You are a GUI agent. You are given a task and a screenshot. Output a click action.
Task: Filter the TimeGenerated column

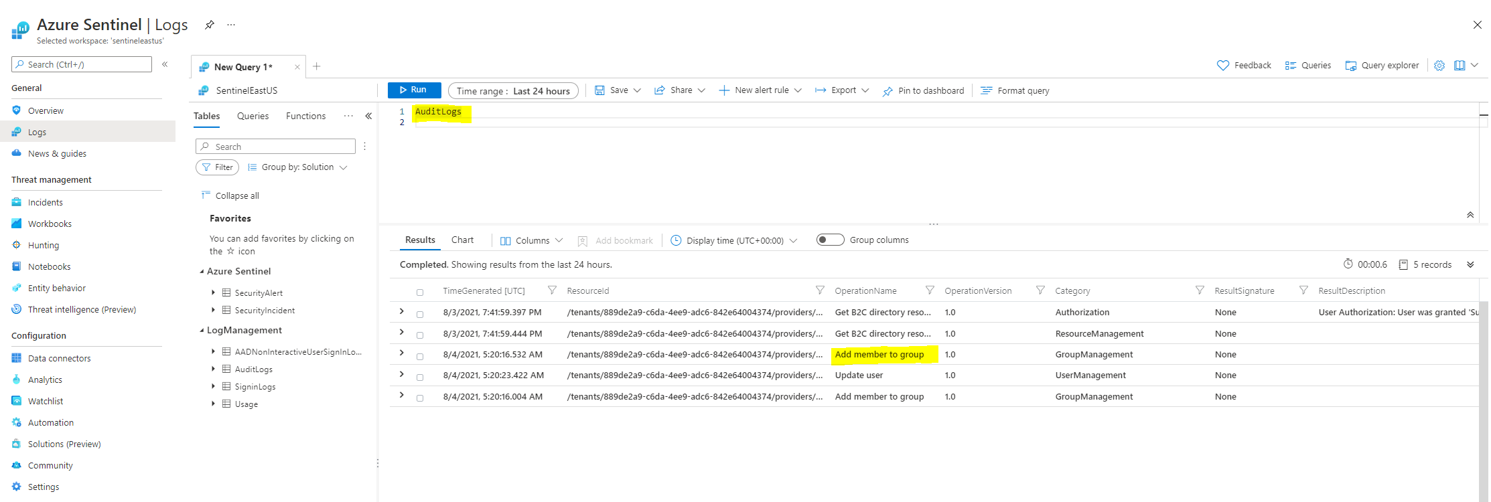point(552,290)
